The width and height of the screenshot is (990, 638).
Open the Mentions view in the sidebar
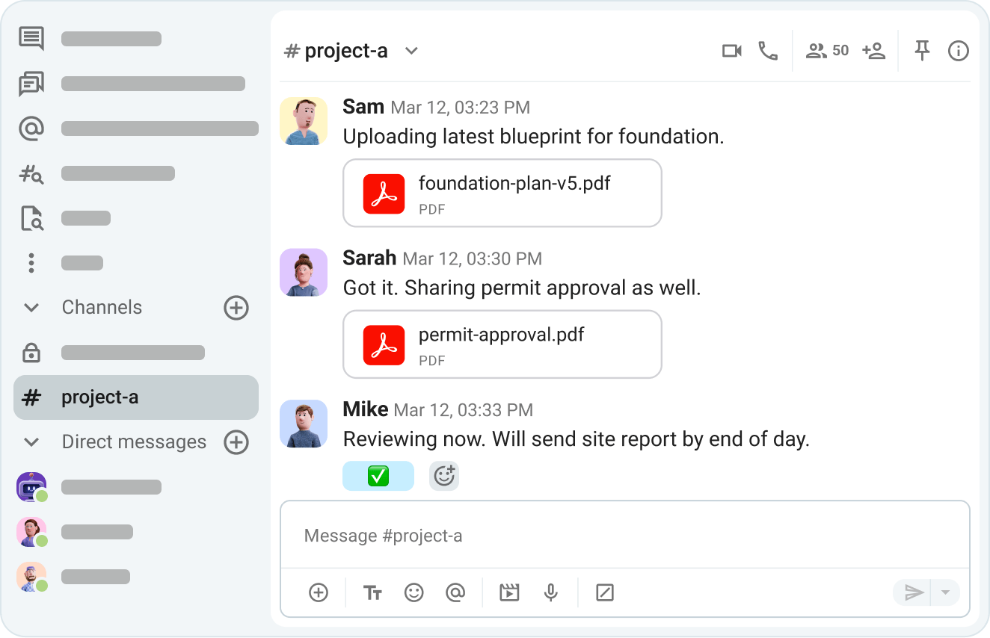point(31,128)
